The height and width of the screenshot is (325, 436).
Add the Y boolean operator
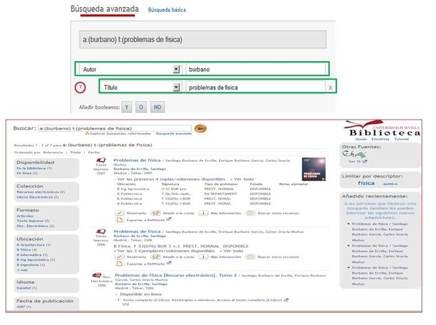(x=126, y=107)
